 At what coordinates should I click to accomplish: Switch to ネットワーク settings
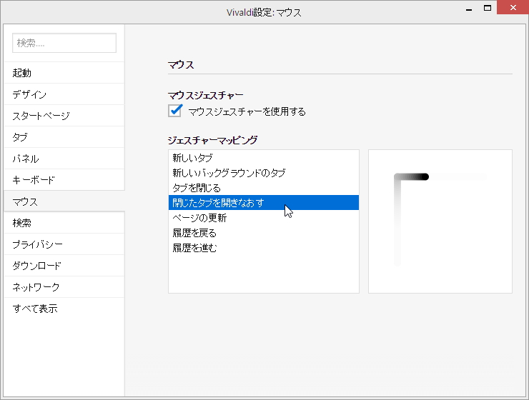(64, 287)
